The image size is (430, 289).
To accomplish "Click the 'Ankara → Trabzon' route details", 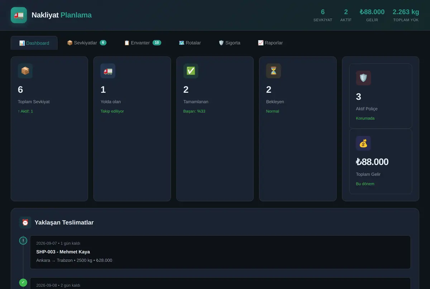I will [x=74, y=260].
